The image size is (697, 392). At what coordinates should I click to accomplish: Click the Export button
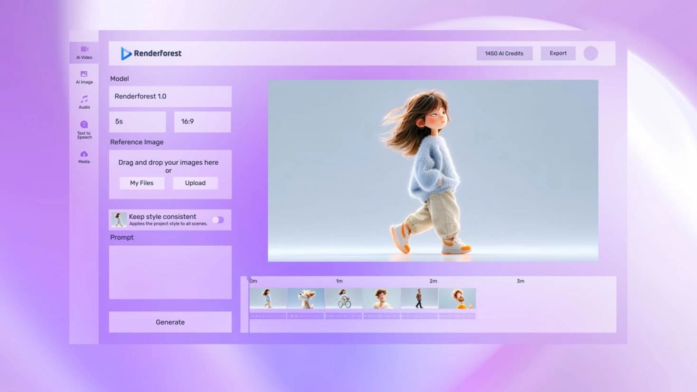tap(558, 54)
